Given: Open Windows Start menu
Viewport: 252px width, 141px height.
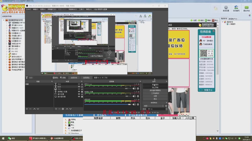Looking at the screenshot, I should coord(3,138).
